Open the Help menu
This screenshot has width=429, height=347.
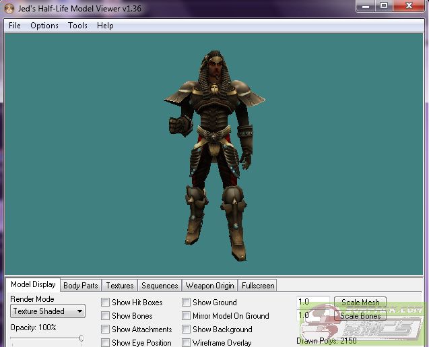click(x=105, y=26)
